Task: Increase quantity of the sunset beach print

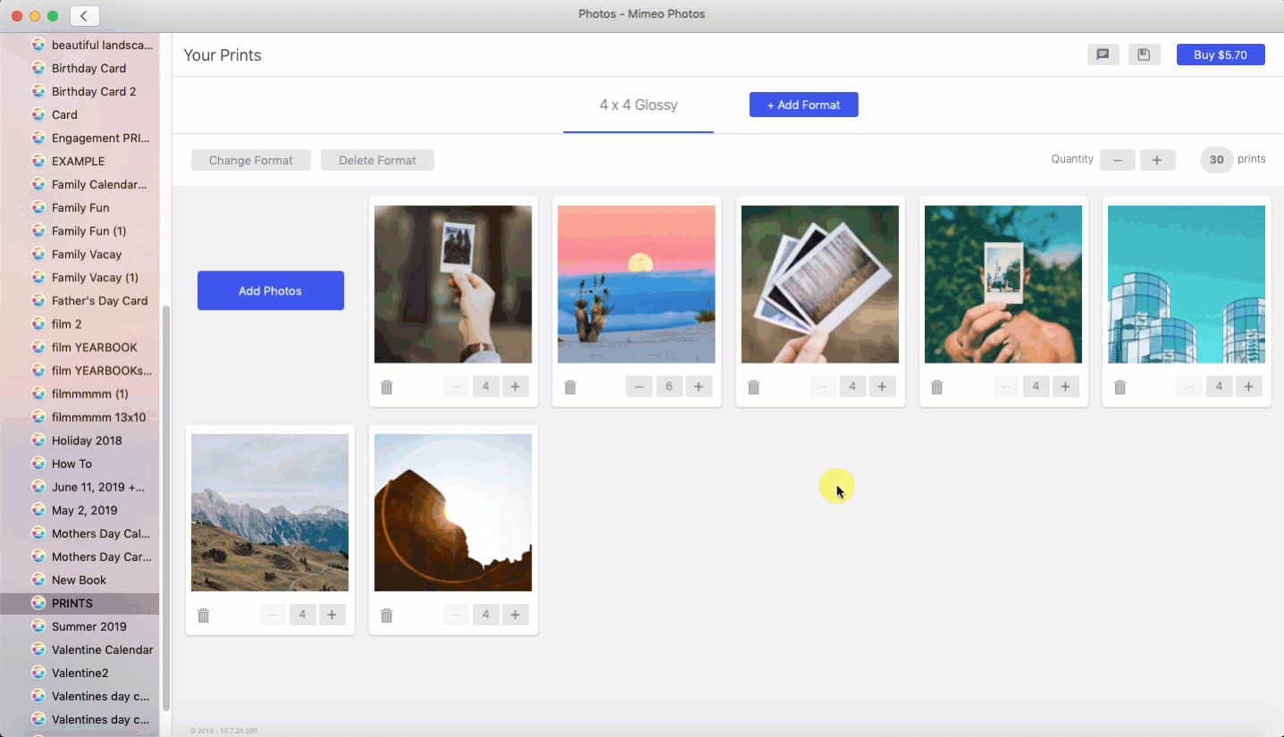Action: coord(699,386)
